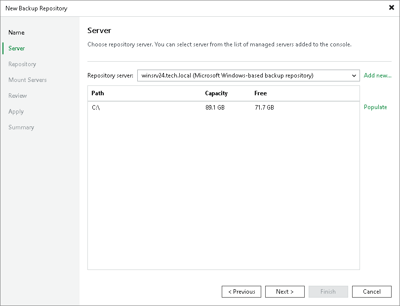View the Summary wizard step

[21, 127]
